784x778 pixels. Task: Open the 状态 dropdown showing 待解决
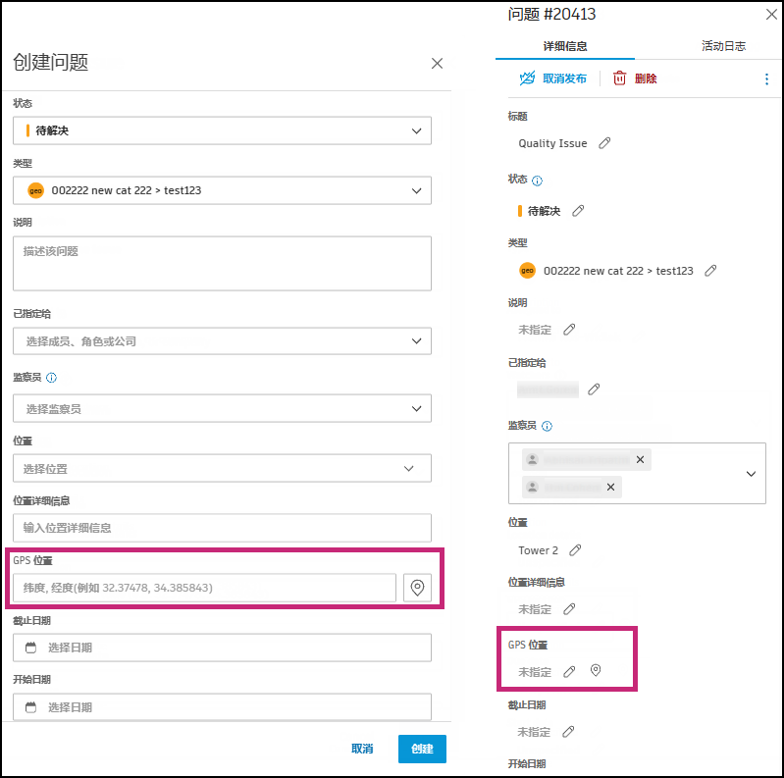click(222, 131)
